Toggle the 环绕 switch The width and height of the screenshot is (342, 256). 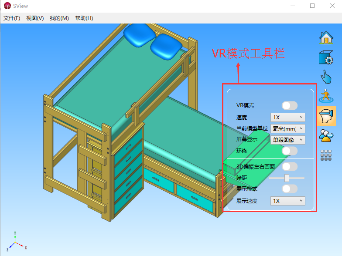[290, 151]
